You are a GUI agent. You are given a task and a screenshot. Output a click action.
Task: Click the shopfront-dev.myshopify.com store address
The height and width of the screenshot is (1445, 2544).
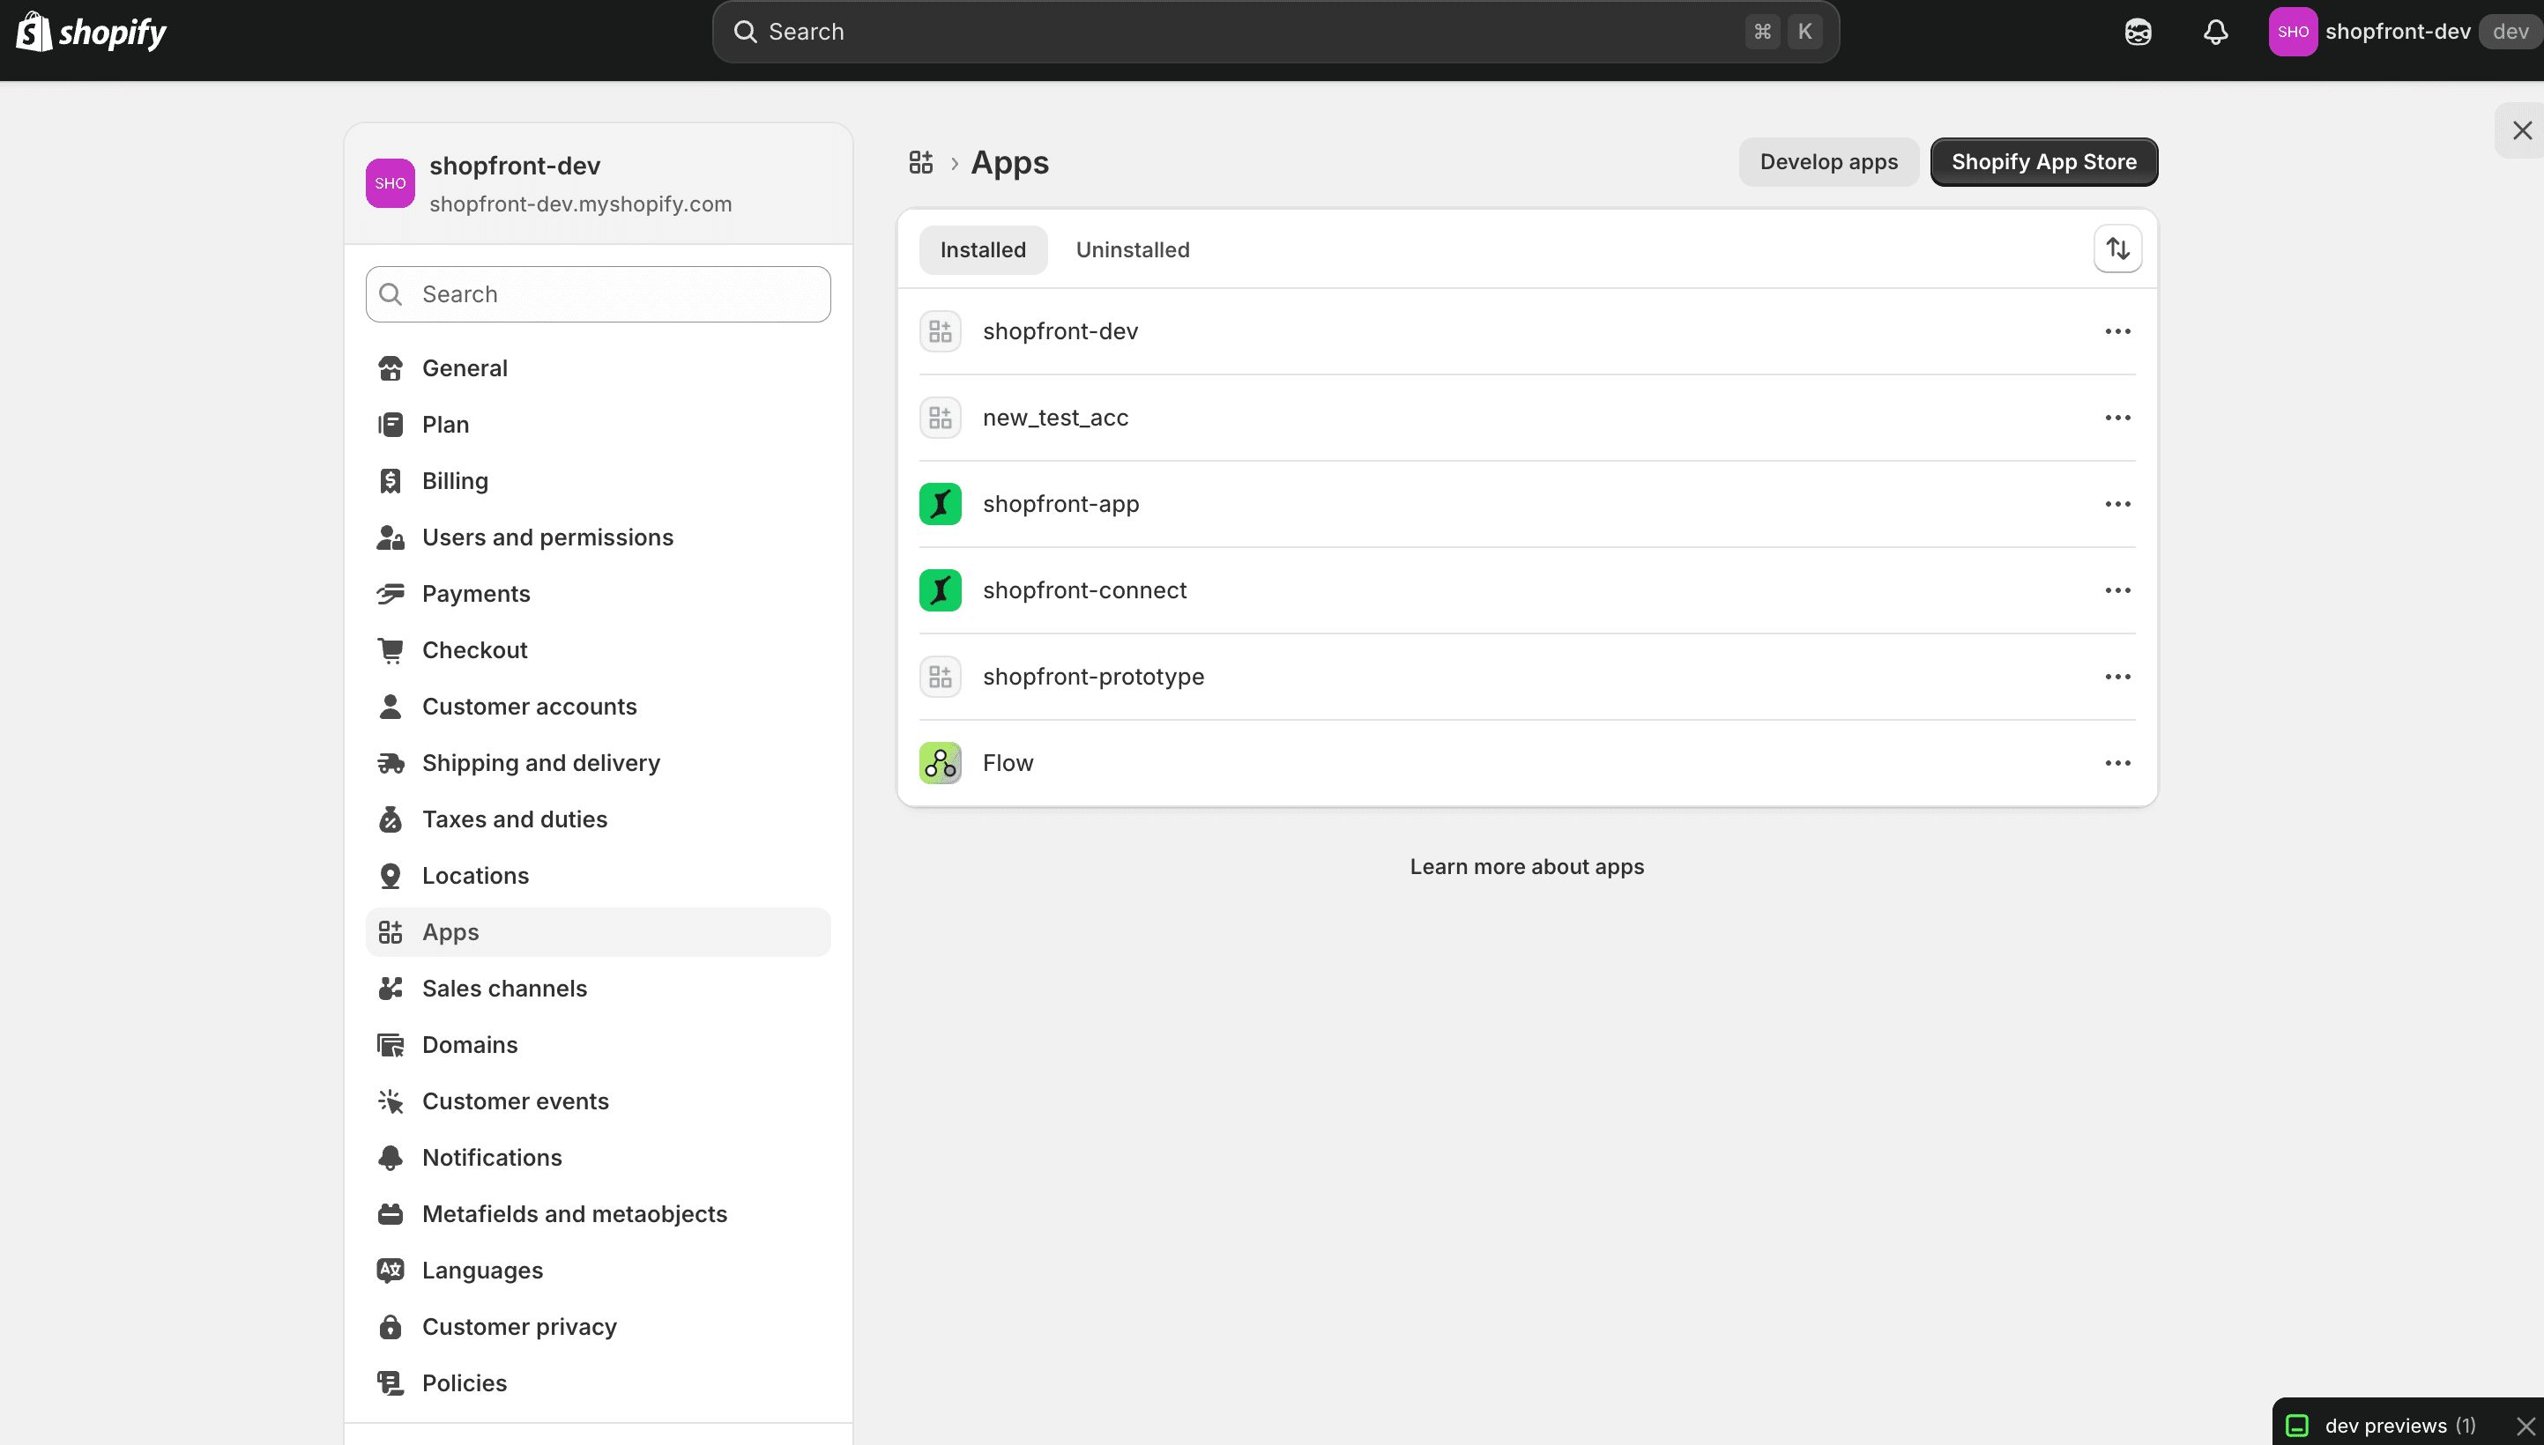click(x=581, y=204)
